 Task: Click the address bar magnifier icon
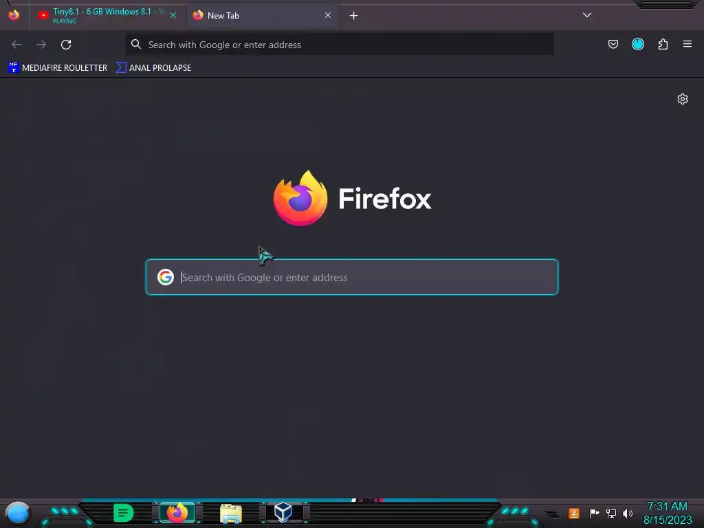click(136, 44)
